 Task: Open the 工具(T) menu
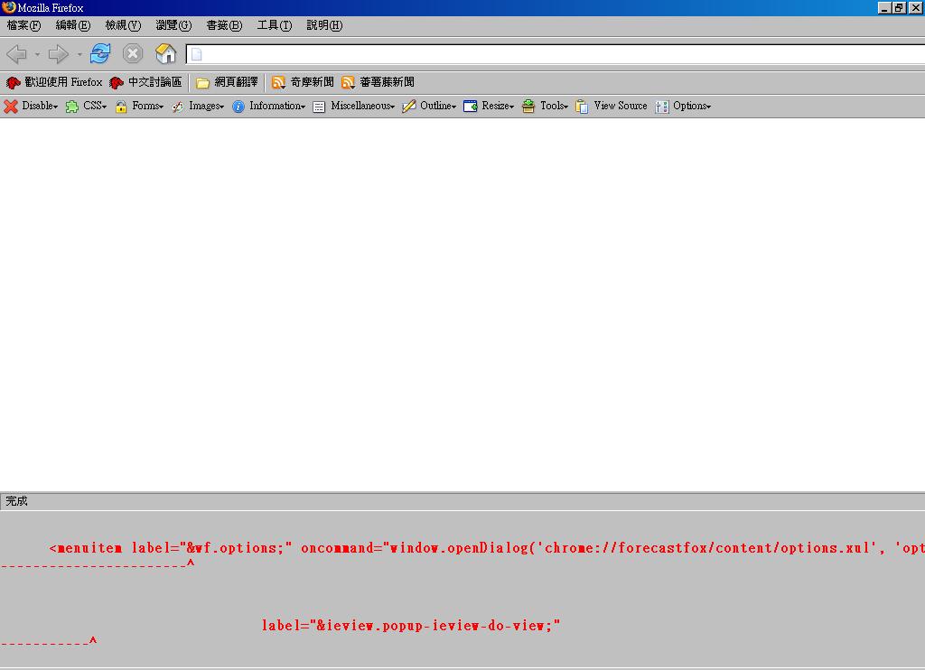pos(275,25)
